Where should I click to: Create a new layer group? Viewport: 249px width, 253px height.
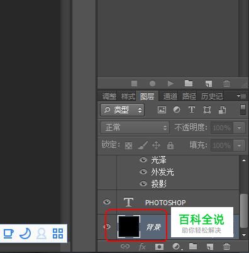click(193, 246)
